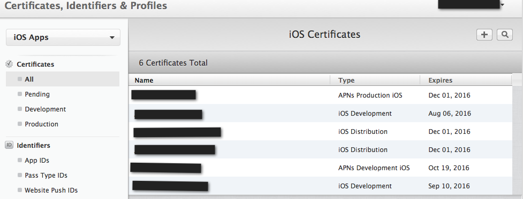The height and width of the screenshot is (199, 523).
Task: Open the iOS Apps platform dropdown
Action: (63, 37)
